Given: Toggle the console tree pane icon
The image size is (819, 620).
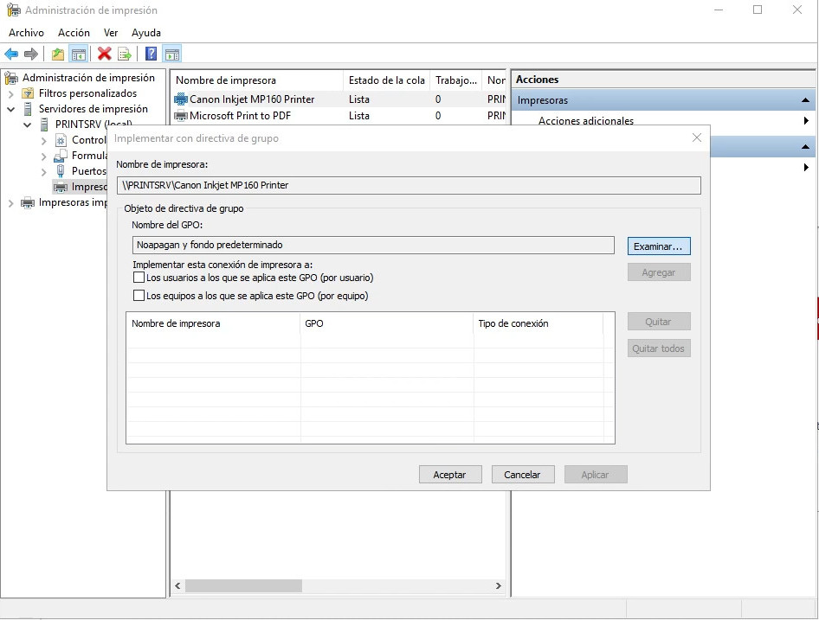Looking at the screenshot, I should pyautogui.click(x=79, y=54).
